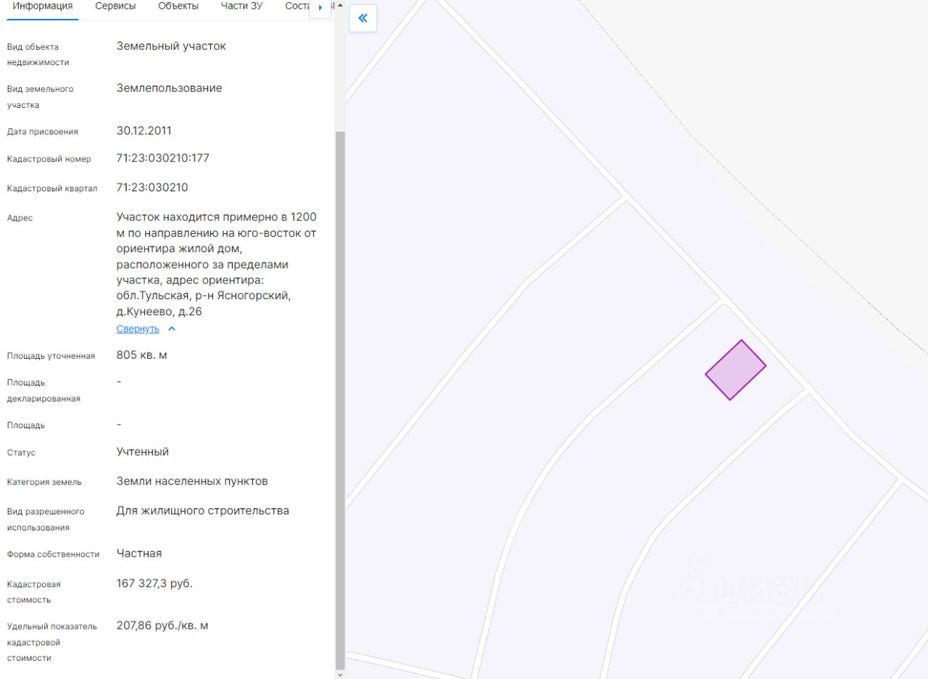Click the label Статус
This screenshot has width=928, height=679.
click(22, 453)
